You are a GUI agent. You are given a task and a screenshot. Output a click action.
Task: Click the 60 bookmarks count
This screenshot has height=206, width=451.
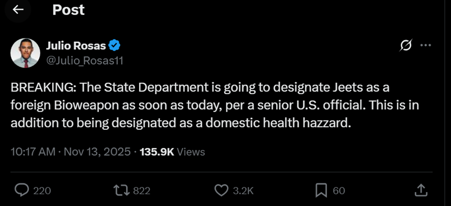point(339,191)
